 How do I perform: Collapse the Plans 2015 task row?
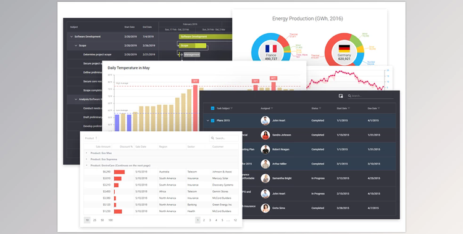pyautogui.click(x=207, y=121)
